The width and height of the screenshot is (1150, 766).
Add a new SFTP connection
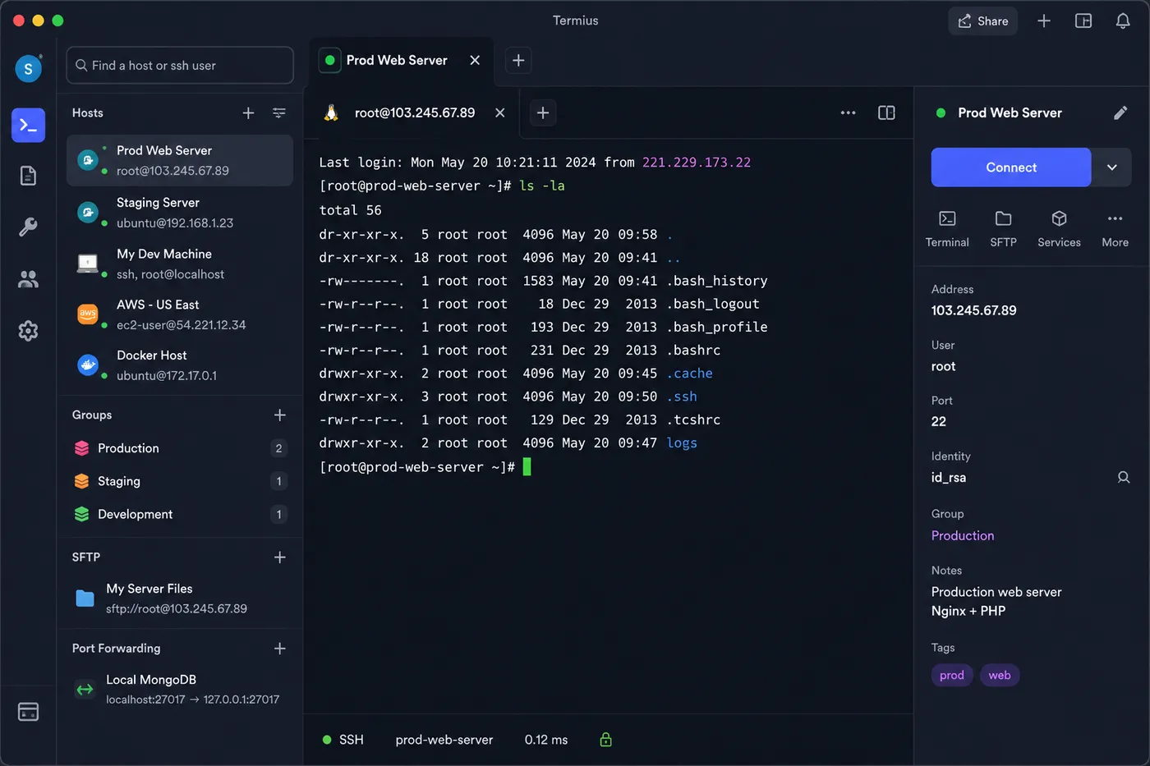click(x=280, y=557)
